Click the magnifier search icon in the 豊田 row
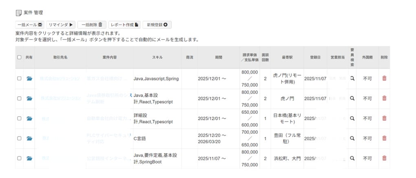Screen dimensions: 416x178 click(x=352, y=138)
